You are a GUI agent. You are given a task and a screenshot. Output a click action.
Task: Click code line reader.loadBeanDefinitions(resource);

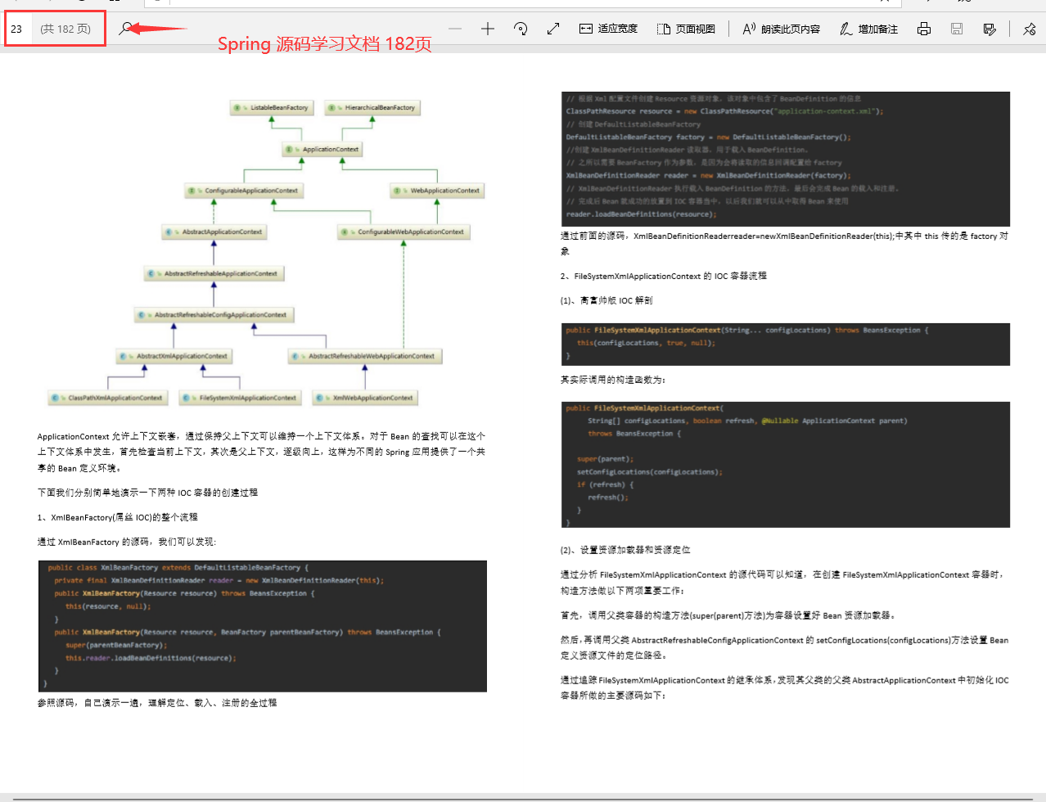click(641, 214)
